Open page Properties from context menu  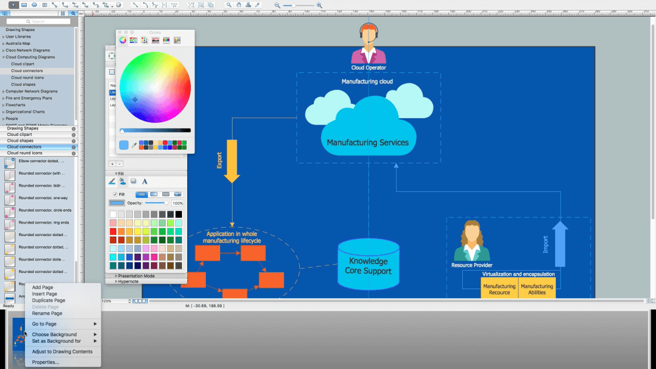45,362
